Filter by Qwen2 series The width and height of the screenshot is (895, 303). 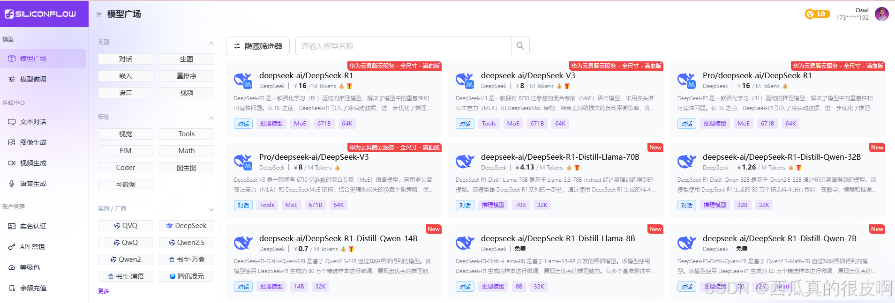coord(126,259)
